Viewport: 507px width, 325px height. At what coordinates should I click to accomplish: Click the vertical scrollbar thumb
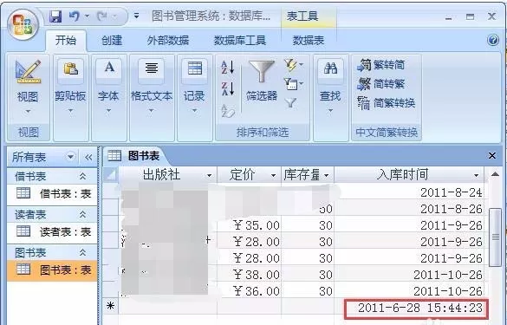pyautogui.click(x=496, y=237)
